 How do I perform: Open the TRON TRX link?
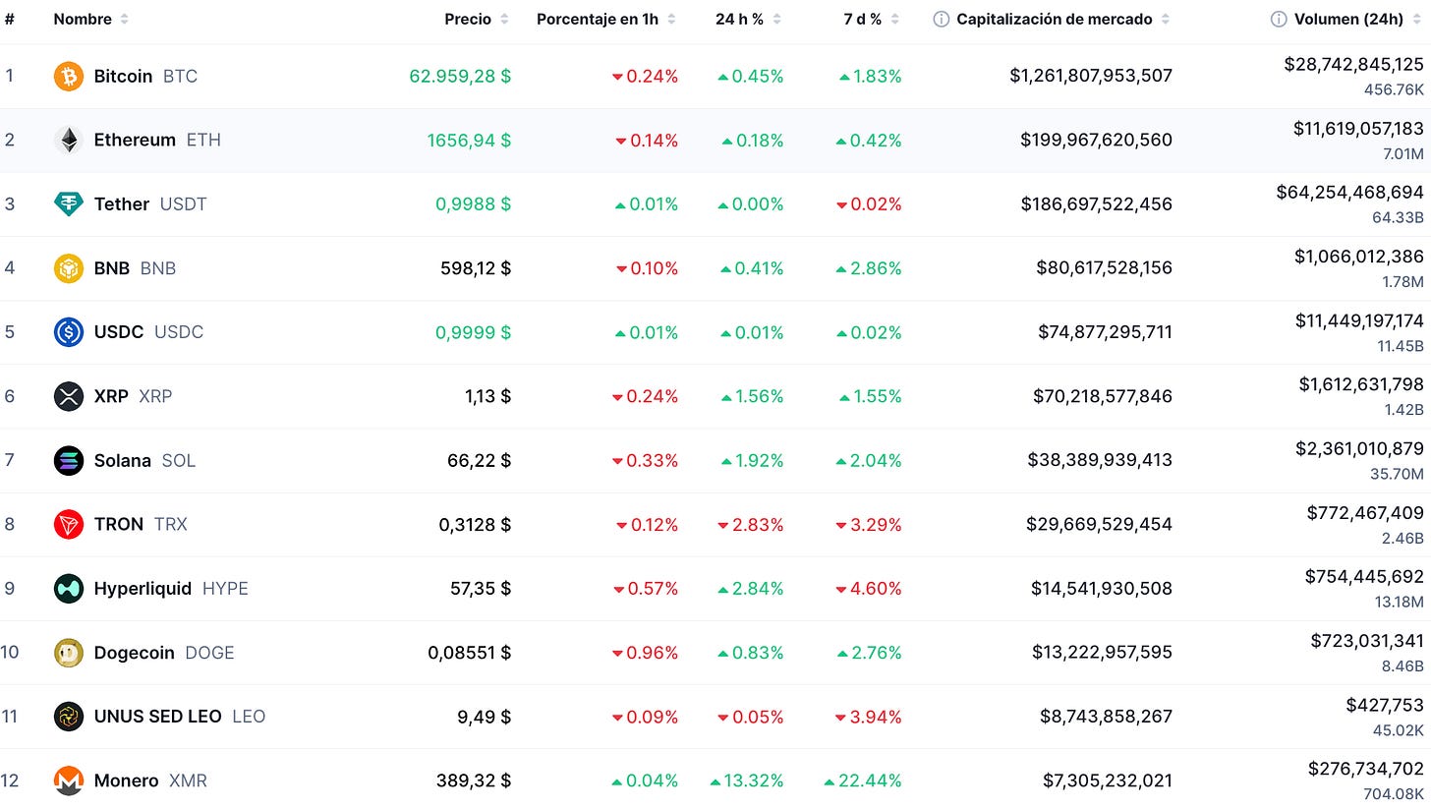141,524
